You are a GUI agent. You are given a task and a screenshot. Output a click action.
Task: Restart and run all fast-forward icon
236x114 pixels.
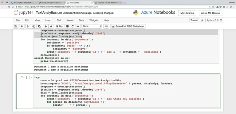click(x=78, y=26)
